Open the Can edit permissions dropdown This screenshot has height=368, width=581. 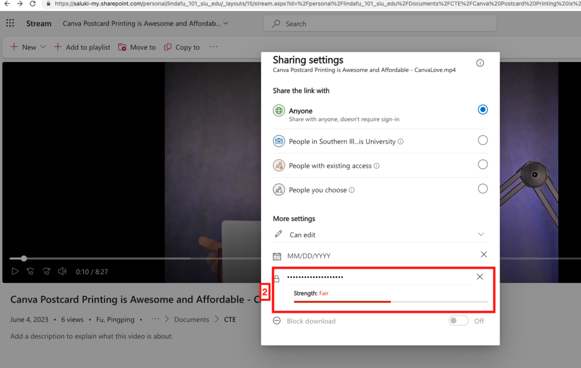tap(481, 234)
